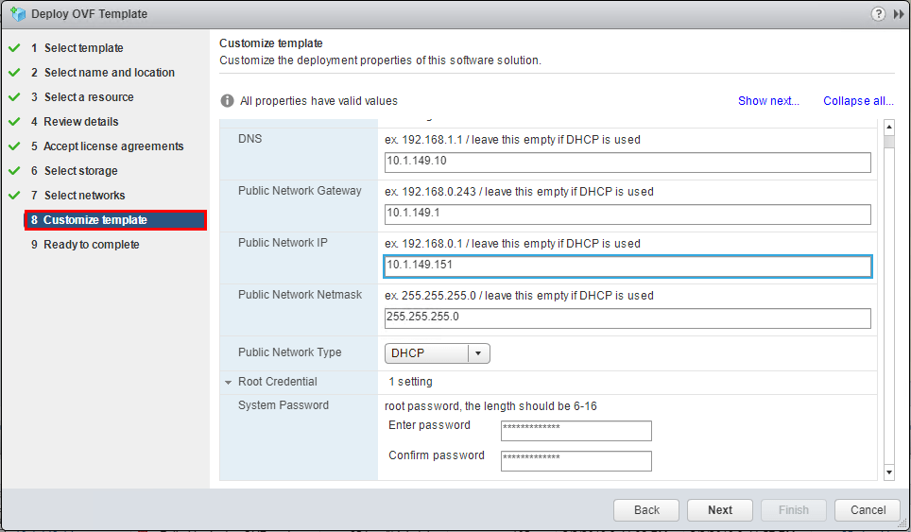Click the Collapse all link
The width and height of the screenshot is (911, 532).
[x=858, y=101]
